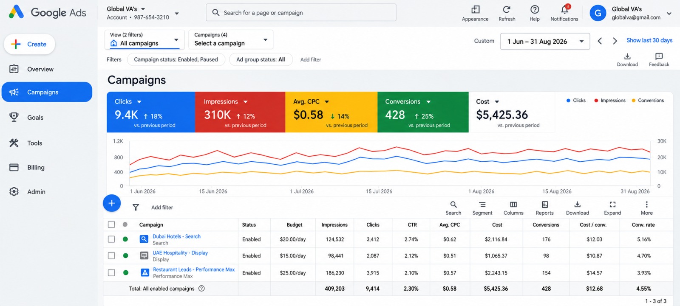Click the Impressions legend red dot
680x306 pixels.
tap(596, 101)
